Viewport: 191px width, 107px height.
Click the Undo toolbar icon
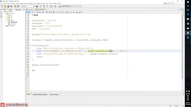[15, 6]
